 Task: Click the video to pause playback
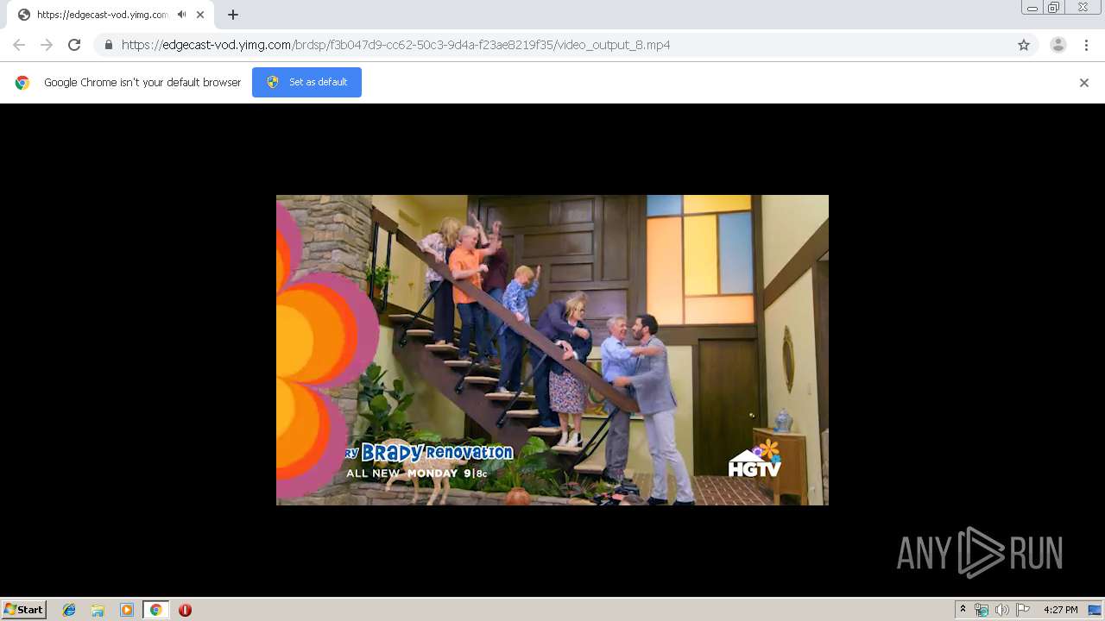tap(552, 349)
